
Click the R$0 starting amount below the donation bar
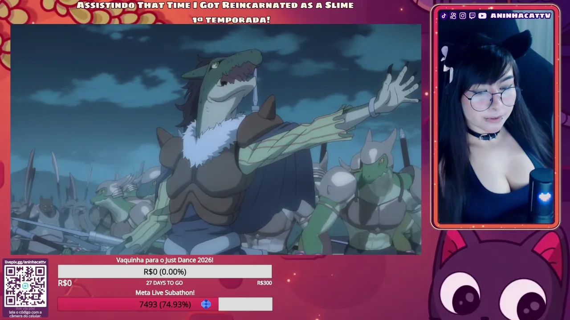[x=65, y=283]
